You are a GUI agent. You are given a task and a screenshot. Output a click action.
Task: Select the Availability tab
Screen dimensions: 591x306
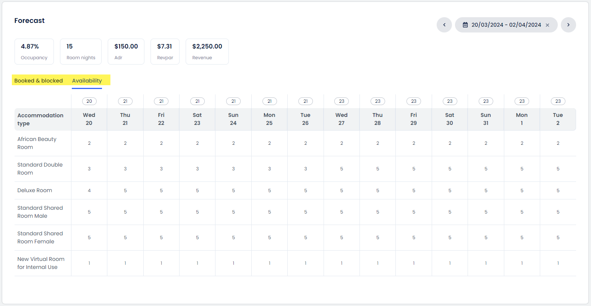tap(87, 81)
